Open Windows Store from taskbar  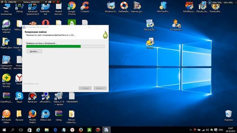tap(30, 130)
